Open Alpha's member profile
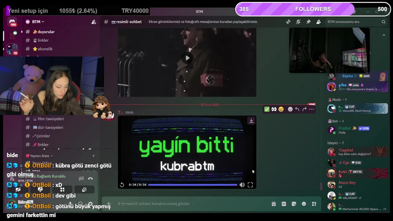This screenshot has width=393, height=221. (357, 76)
